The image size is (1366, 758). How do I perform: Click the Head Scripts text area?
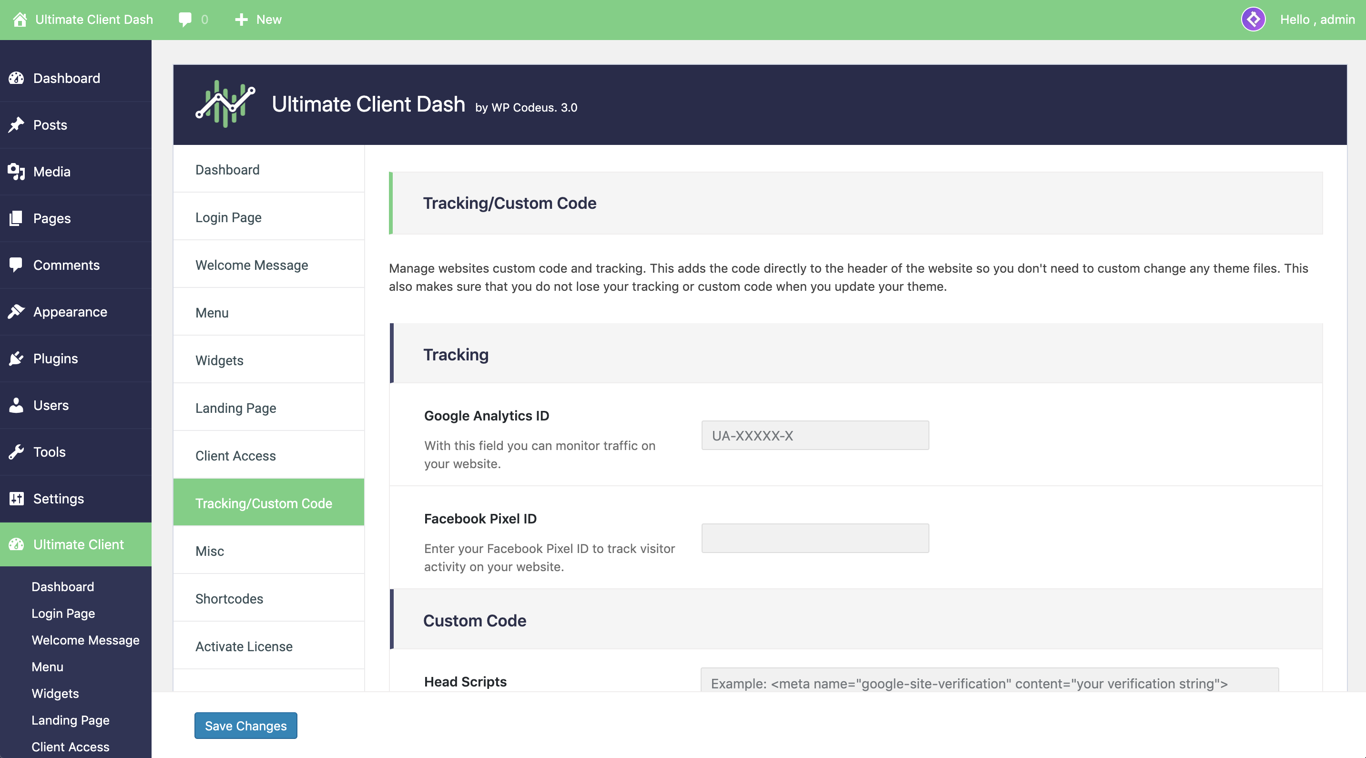[989, 682]
